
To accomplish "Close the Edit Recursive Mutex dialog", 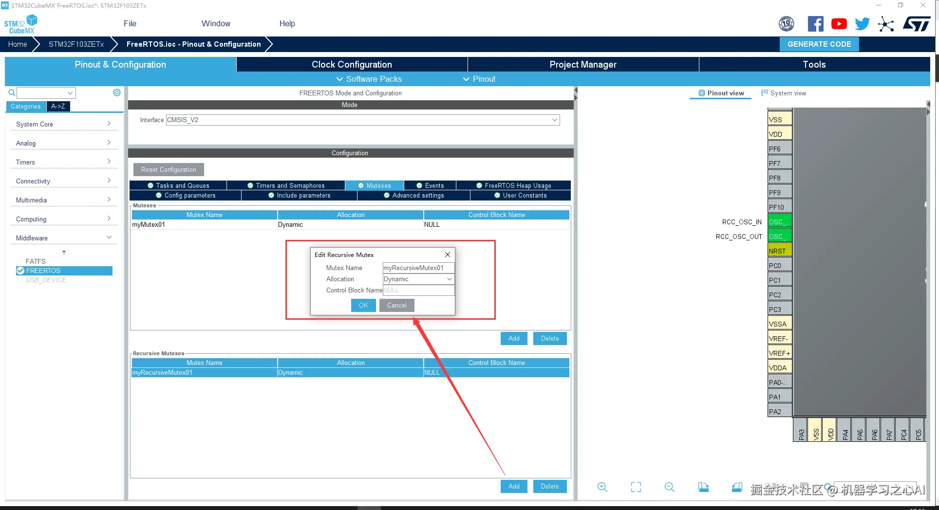I will (x=448, y=255).
